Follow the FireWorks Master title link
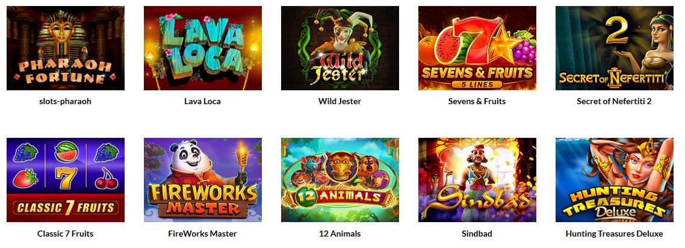This screenshot has height=248, width=685. tap(203, 234)
